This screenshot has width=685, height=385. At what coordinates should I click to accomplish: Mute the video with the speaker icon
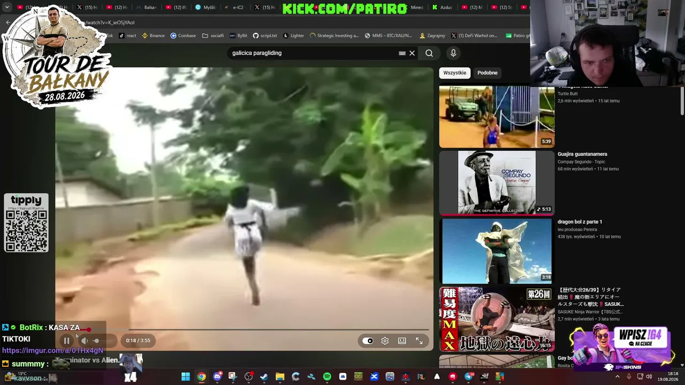pos(84,341)
